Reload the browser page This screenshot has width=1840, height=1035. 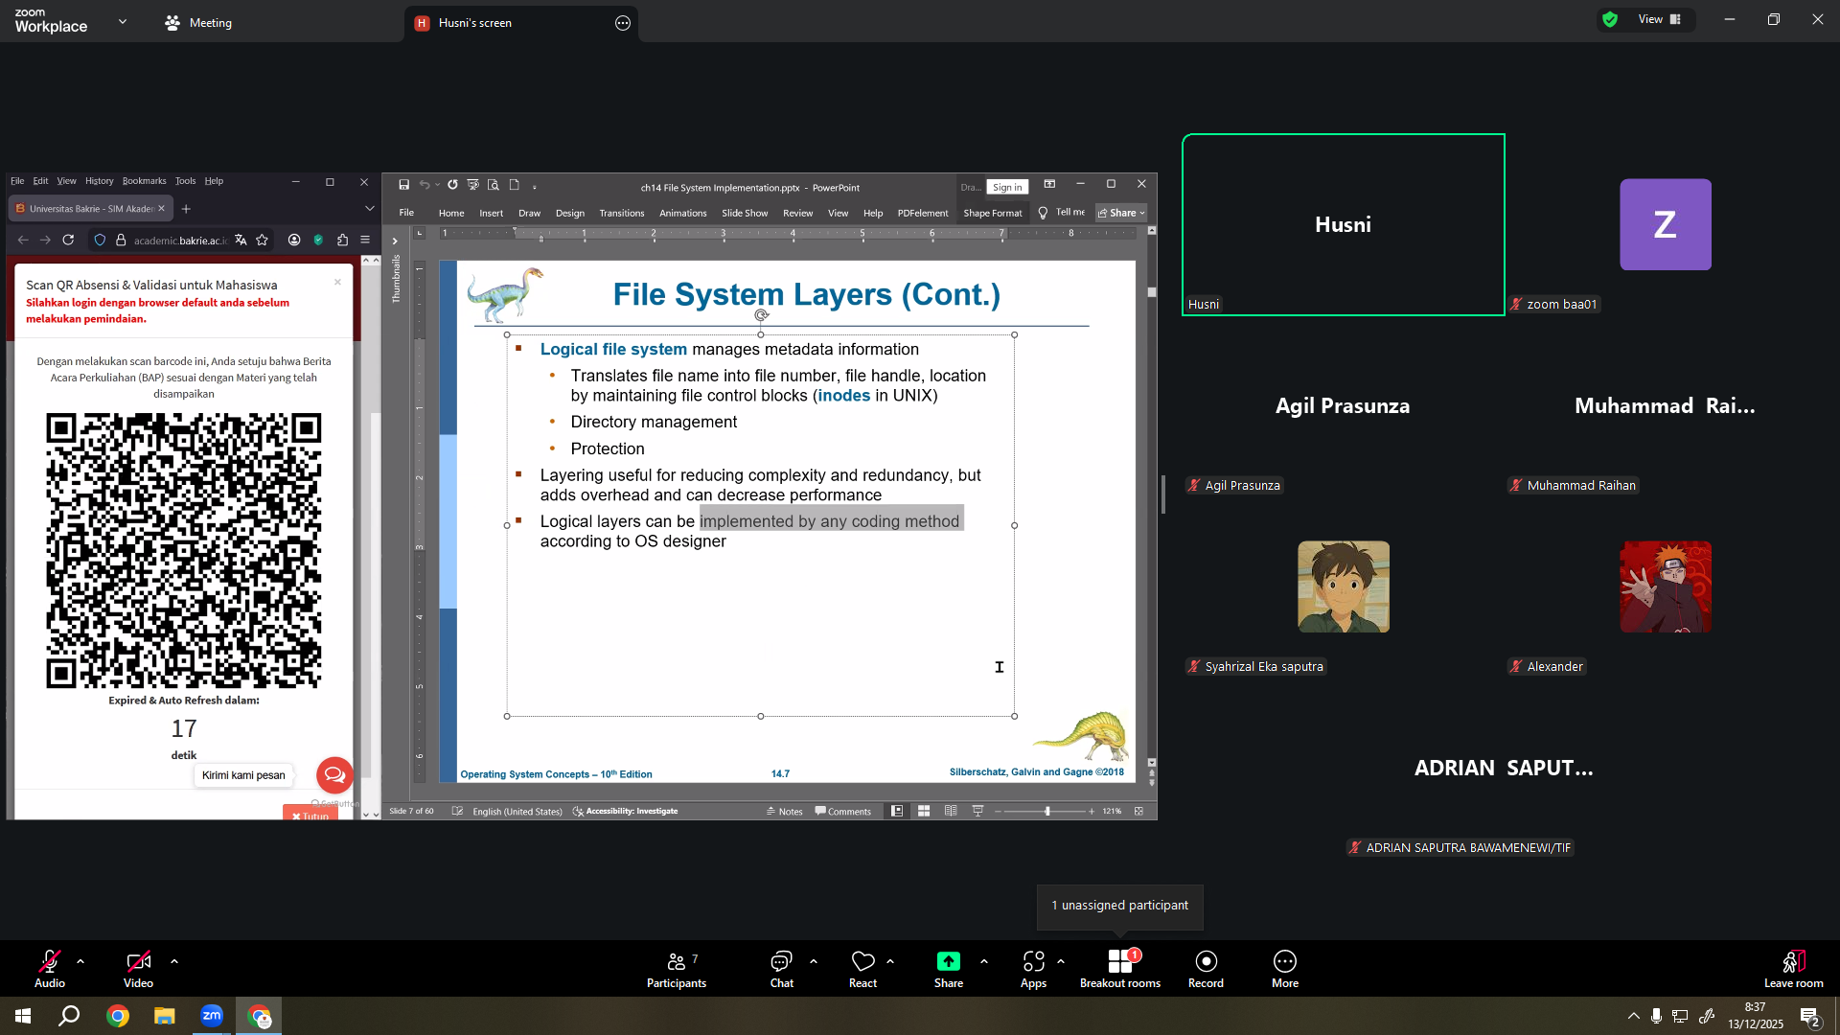coord(68,240)
